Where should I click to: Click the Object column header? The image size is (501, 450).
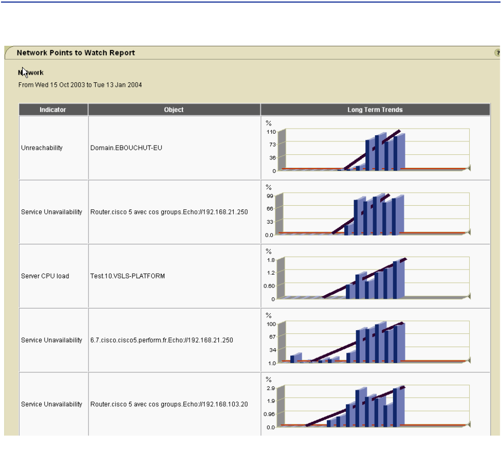pyautogui.click(x=174, y=110)
